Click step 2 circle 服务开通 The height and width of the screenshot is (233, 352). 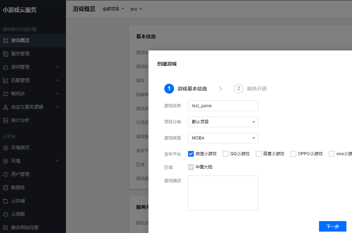pos(239,89)
